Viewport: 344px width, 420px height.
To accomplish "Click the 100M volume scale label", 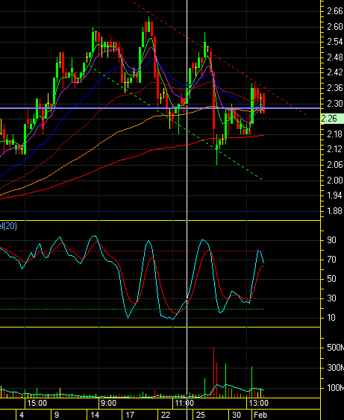I will (x=335, y=388).
